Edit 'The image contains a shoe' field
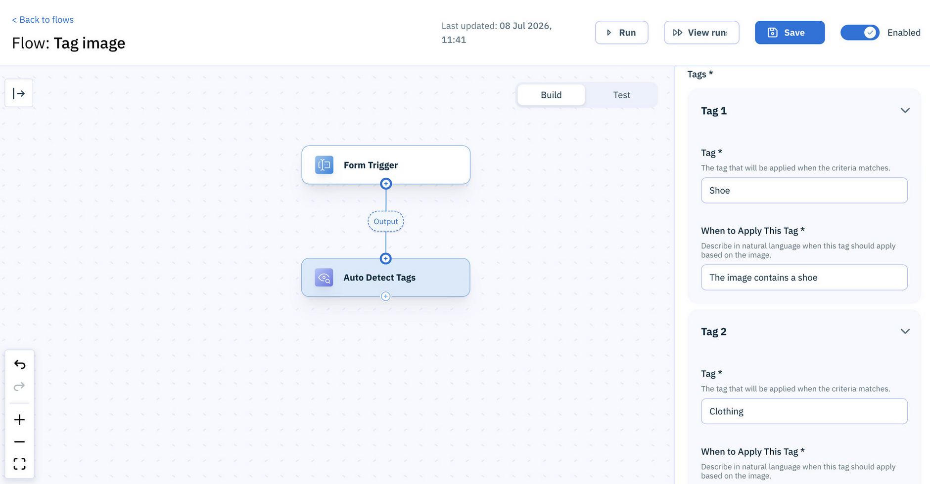Viewport: 930px width, 484px height. click(x=804, y=278)
